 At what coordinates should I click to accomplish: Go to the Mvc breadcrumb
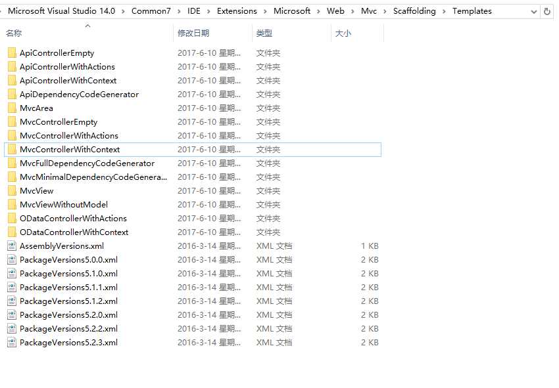369,11
